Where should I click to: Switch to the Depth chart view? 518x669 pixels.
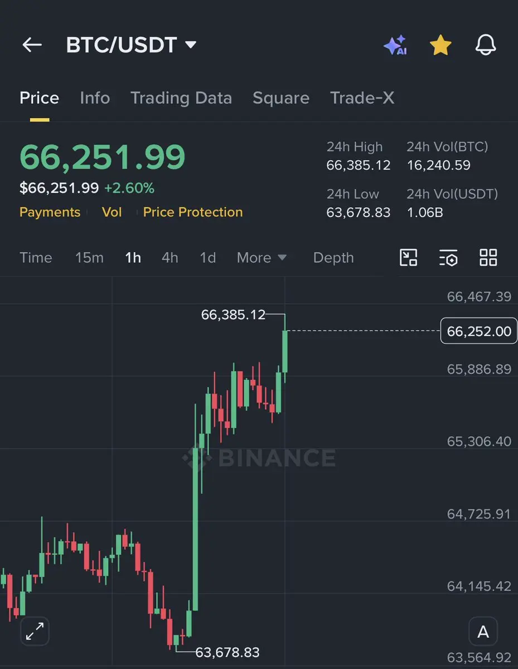click(x=333, y=258)
